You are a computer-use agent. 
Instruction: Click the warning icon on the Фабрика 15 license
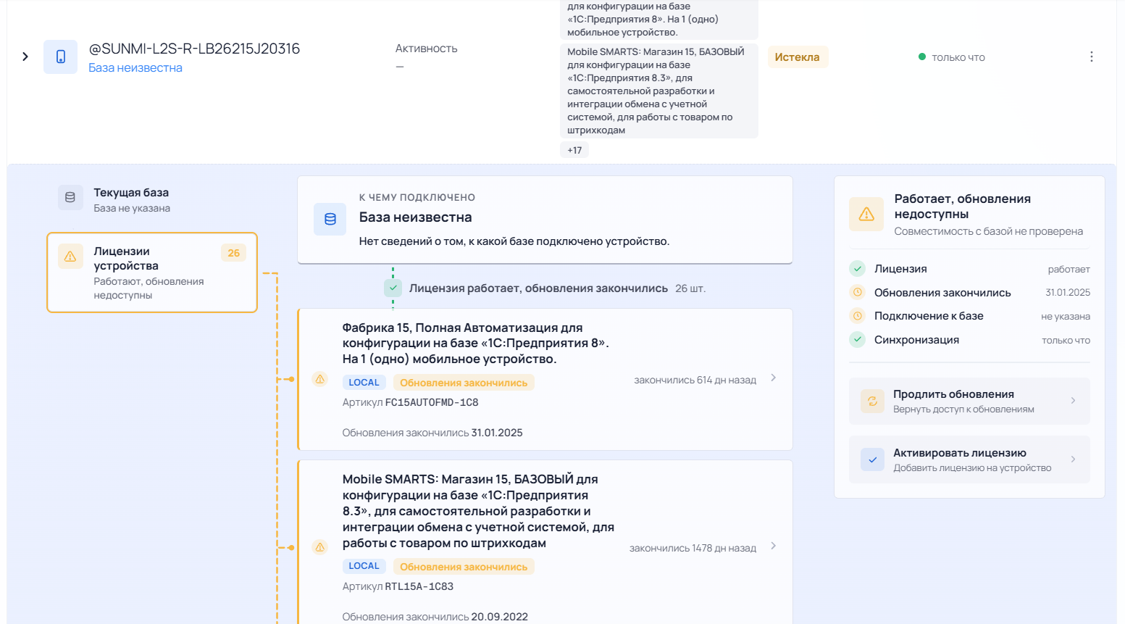(320, 379)
